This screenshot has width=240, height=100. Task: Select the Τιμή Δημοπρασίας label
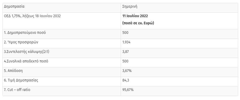[21, 80]
